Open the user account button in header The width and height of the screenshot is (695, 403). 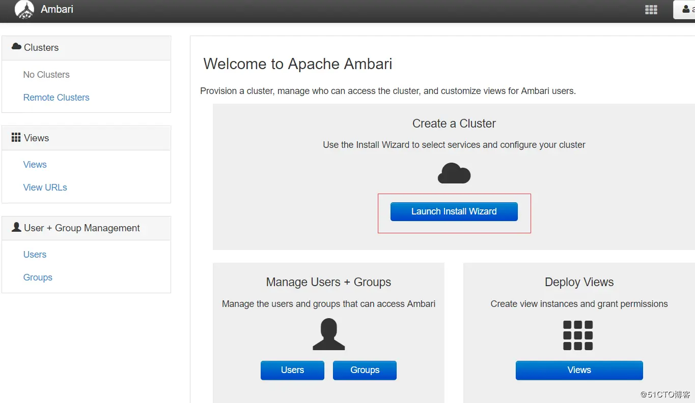pyautogui.click(x=684, y=10)
